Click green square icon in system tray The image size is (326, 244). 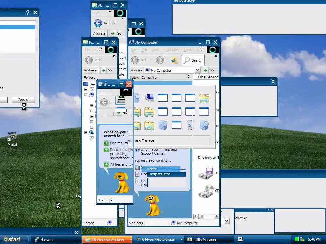pyautogui.click(x=297, y=239)
